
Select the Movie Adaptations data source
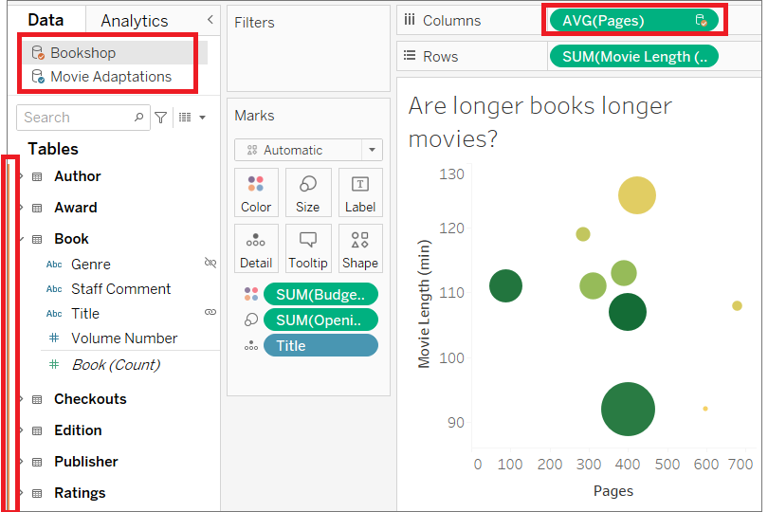(x=110, y=77)
